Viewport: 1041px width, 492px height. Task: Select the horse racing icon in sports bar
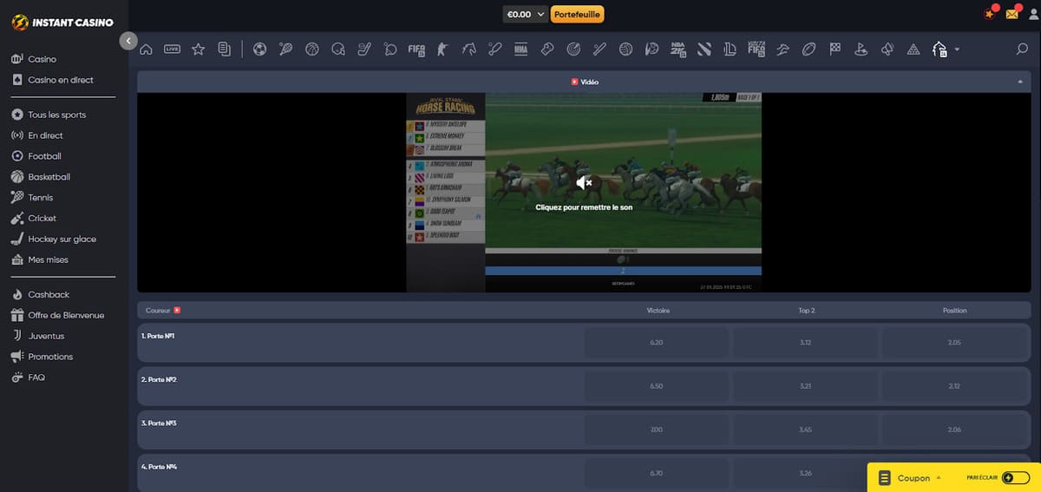point(469,49)
